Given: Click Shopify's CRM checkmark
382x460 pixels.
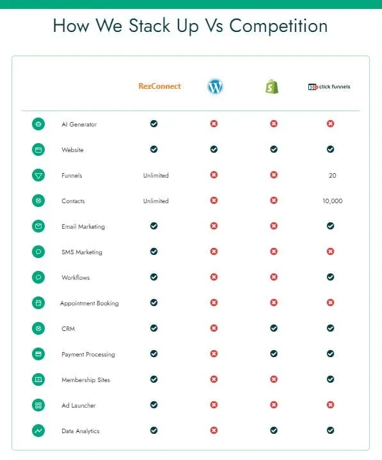Looking at the screenshot, I should (274, 328).
